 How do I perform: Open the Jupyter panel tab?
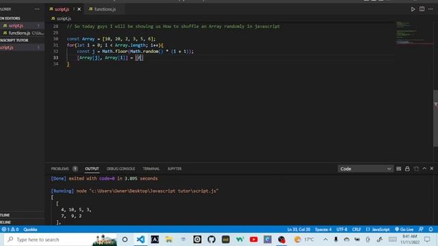pyautogui.click(x=175, y=169)
